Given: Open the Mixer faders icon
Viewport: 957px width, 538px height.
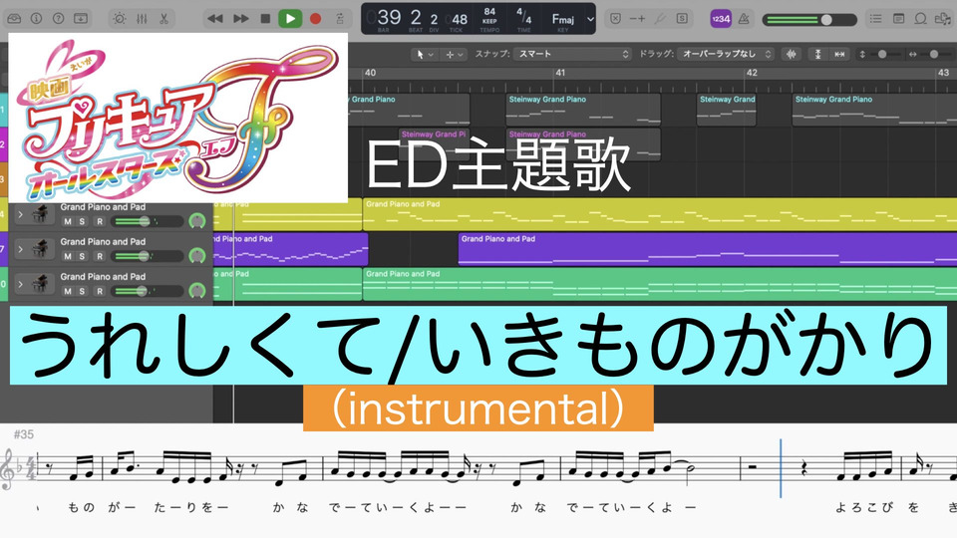Looking at the screenshot, I should (x=142, y=19).
